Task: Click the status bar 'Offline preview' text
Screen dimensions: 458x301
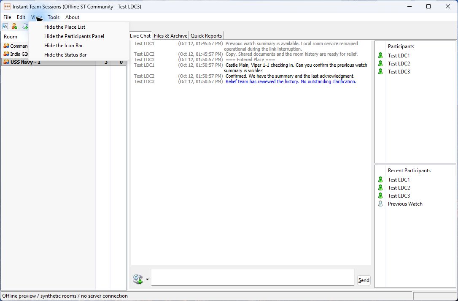Action: 65,296
